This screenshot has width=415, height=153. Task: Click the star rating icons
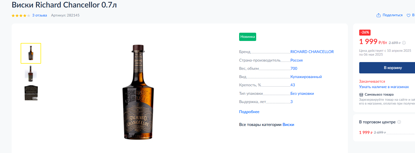(21, 15)
